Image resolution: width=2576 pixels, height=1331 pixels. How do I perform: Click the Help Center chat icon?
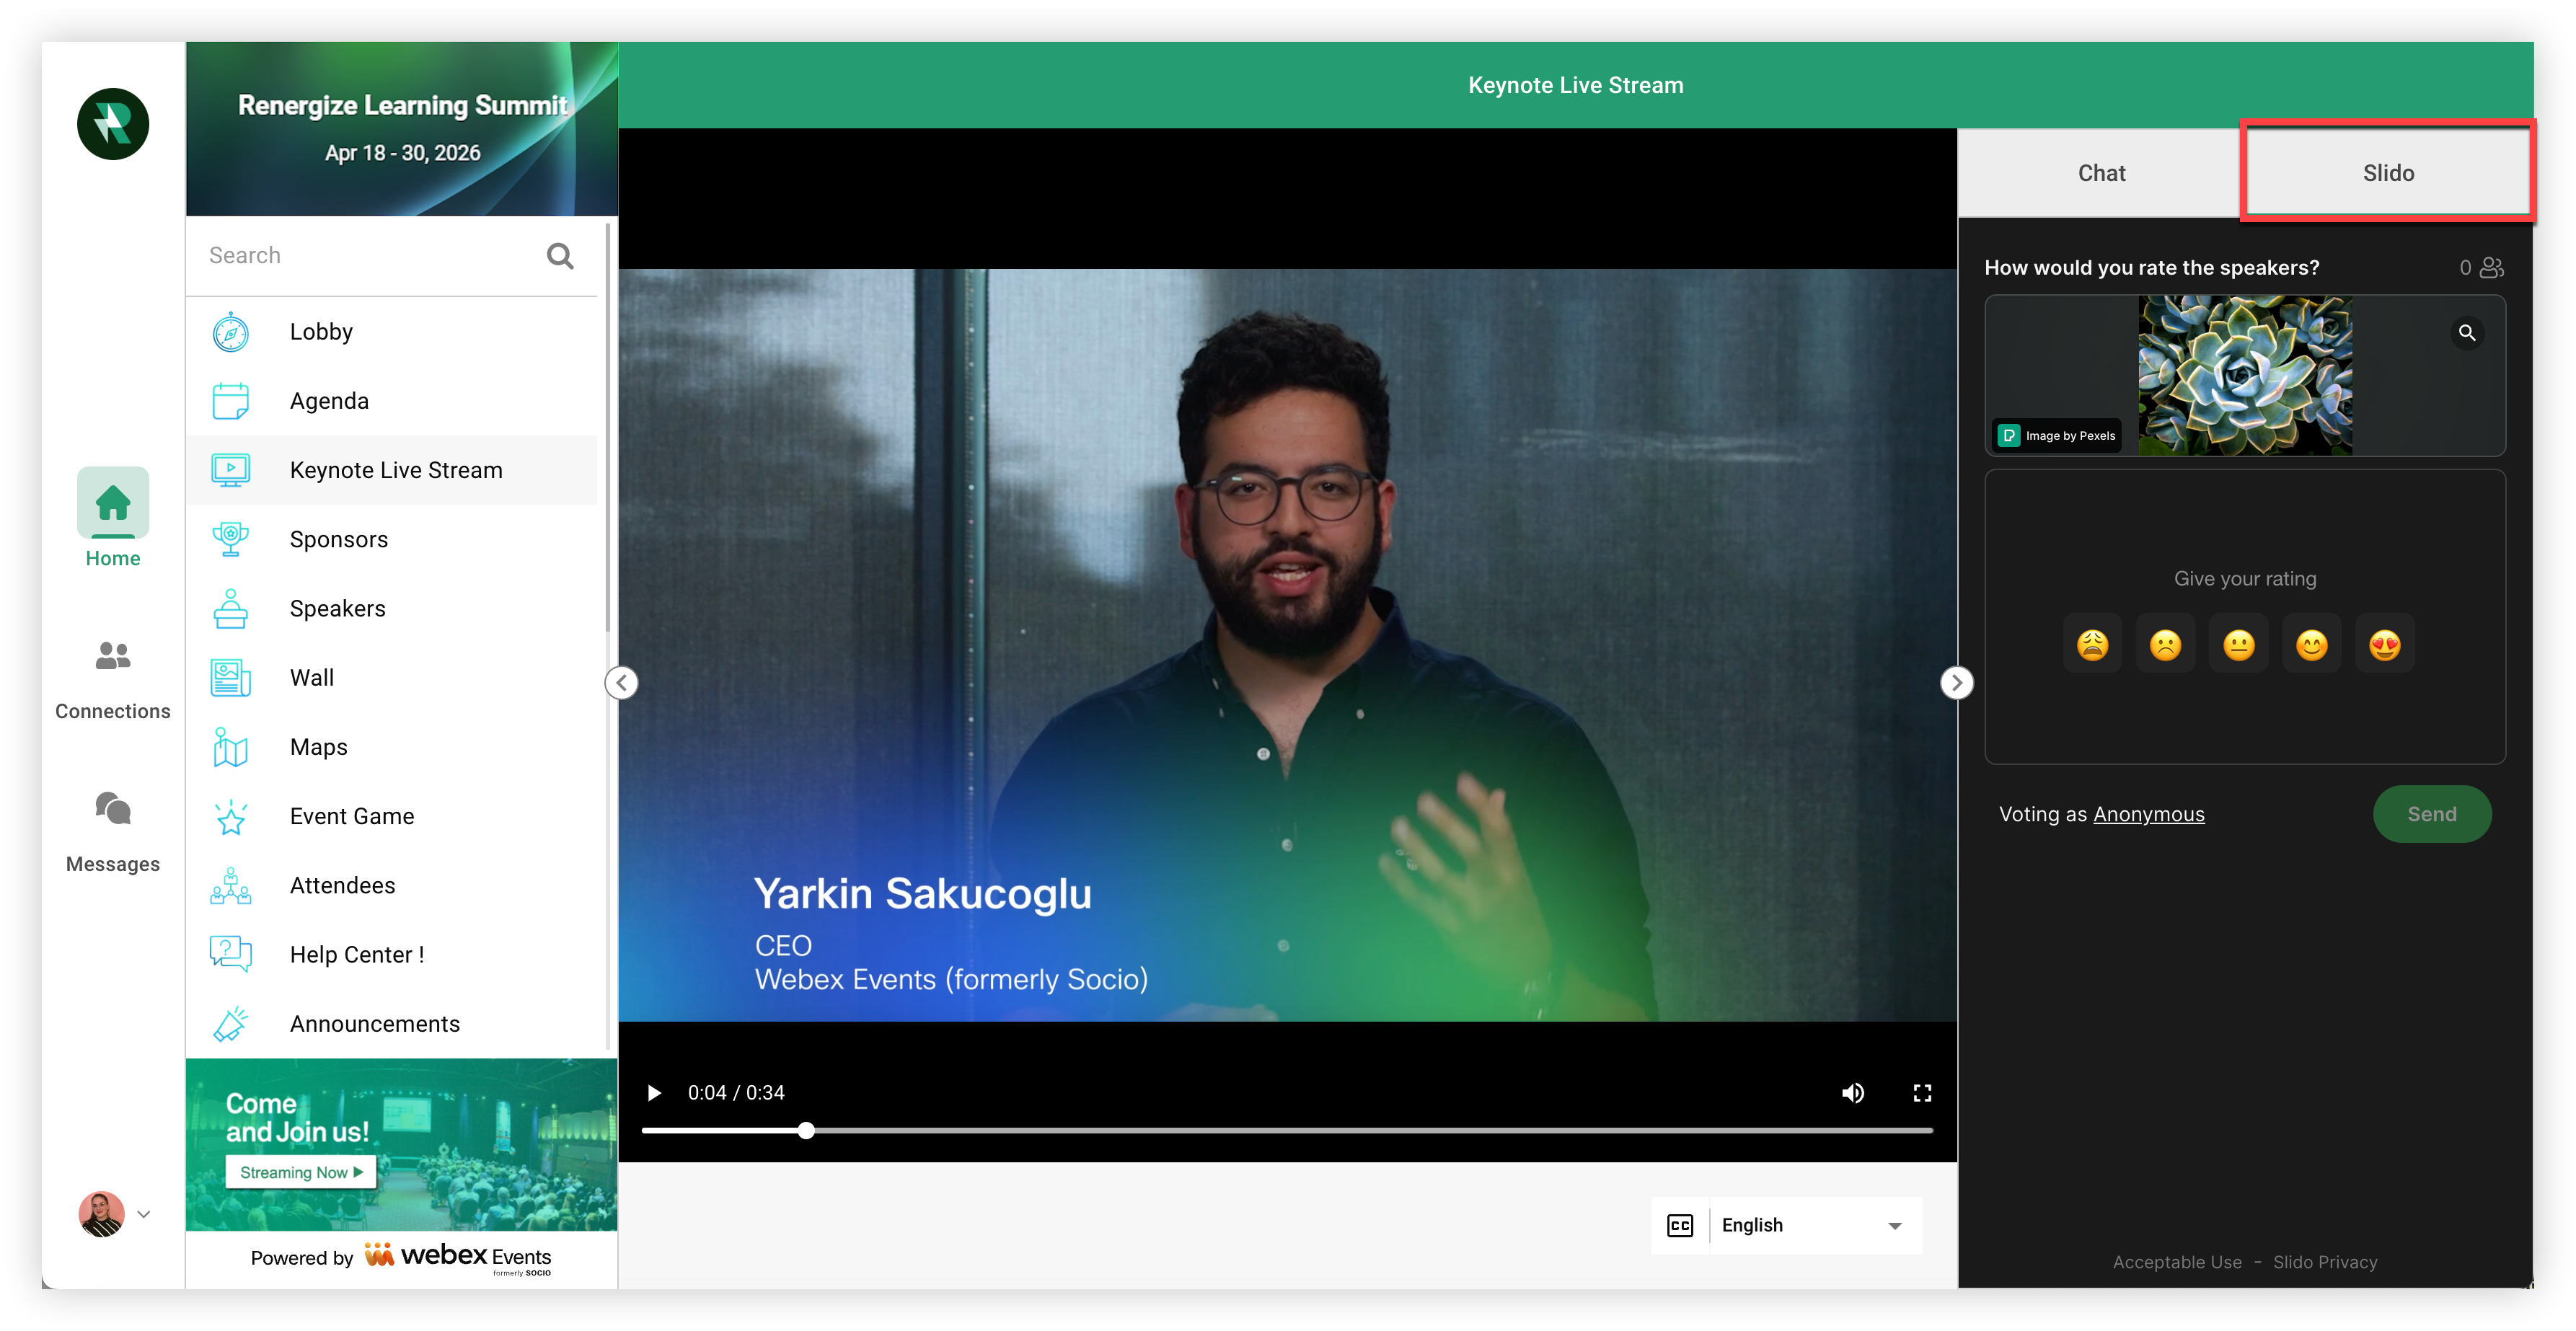pos(231,954)
